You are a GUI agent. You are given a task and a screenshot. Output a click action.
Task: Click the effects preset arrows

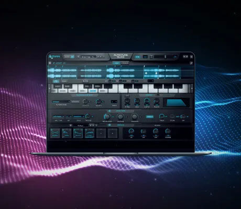(92, 125)
